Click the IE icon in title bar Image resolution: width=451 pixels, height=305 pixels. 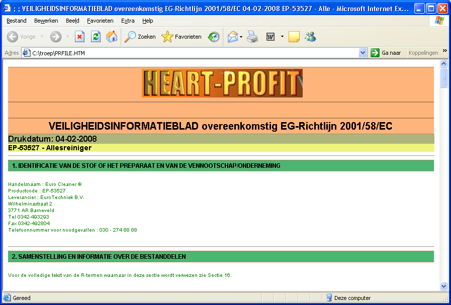point(7,9)
